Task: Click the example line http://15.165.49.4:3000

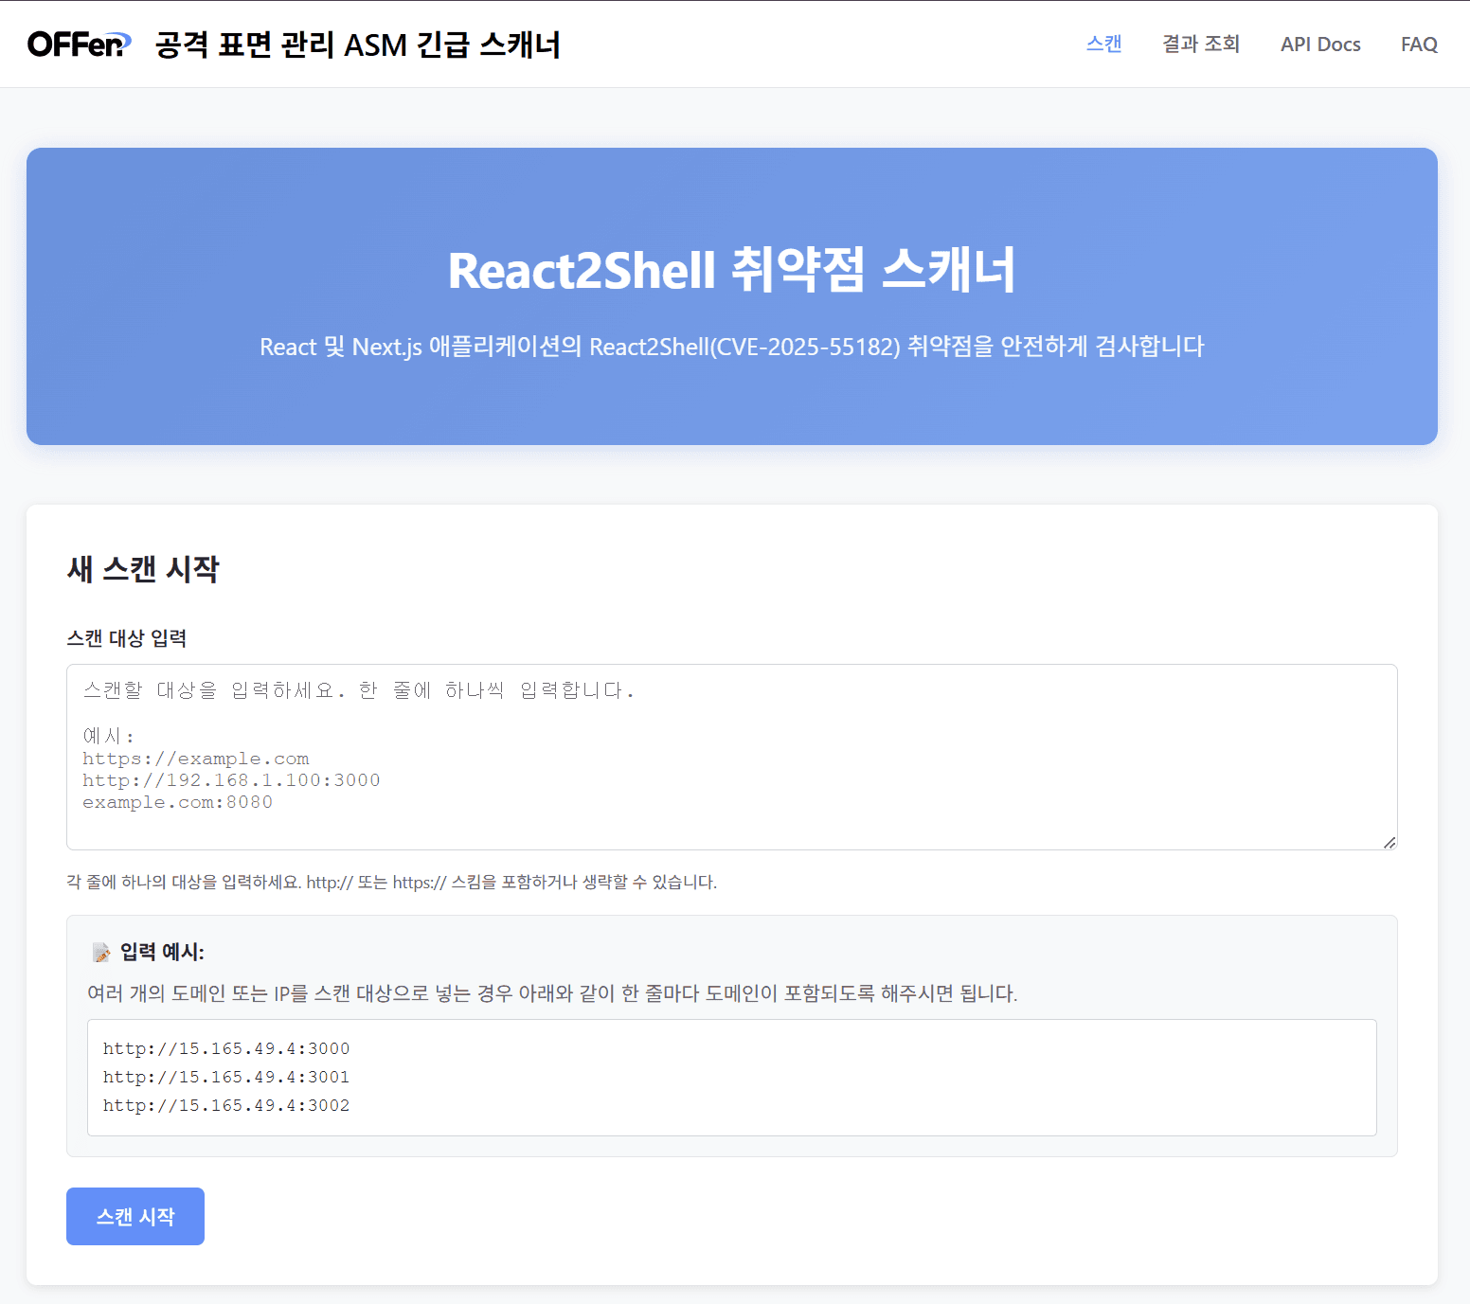Action: pyautogui.click(x=226, y=1048)
